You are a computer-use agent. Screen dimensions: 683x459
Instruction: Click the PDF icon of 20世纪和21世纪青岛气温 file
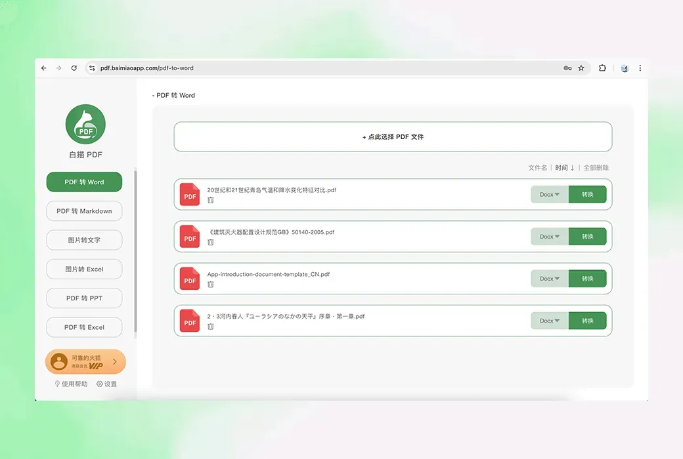190,195
